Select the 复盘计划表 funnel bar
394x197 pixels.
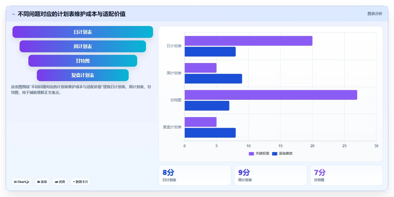point(83,75)
